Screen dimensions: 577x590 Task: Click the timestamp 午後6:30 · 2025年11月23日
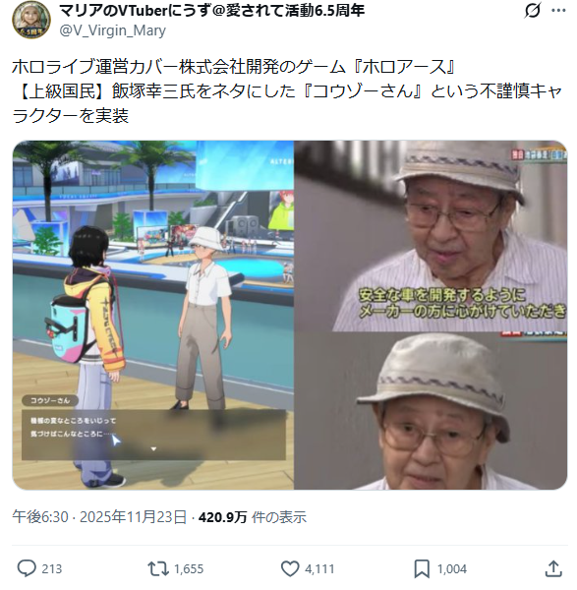pos(99,517)
